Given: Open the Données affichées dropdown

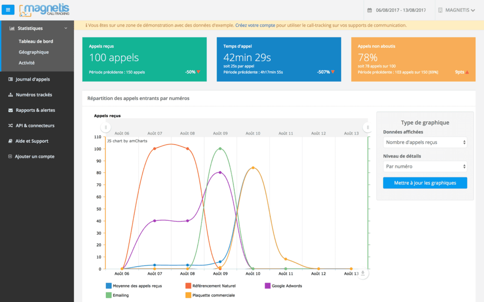Looking at the screenshot, I should click(x=424, y=143).
